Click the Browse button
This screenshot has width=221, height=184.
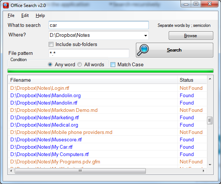point(191,36)
